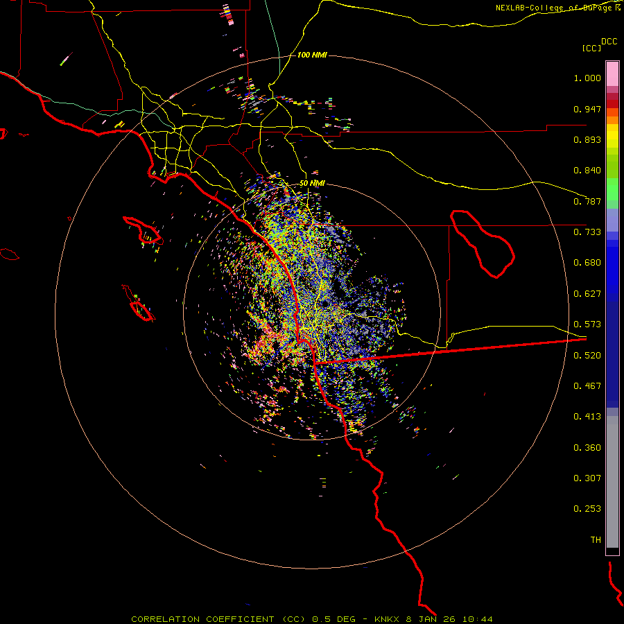Viewport: 624px width, 624px height.
Task: Click the 0.733 legend value
Action: [x=587, y=232]
